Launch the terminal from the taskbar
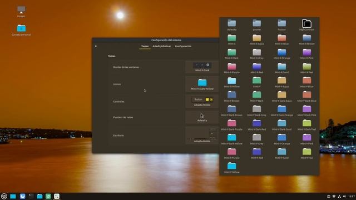This screenshot has height=200, width=356. pos(31,196)
